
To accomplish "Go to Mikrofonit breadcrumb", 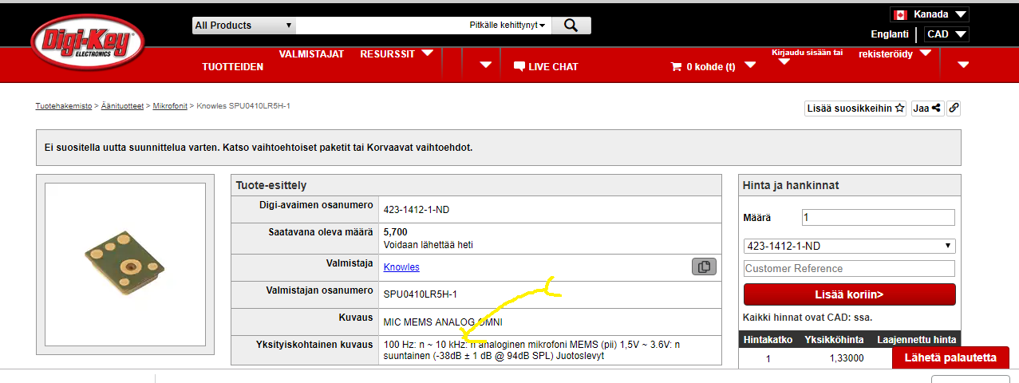I will pos(170,106).
